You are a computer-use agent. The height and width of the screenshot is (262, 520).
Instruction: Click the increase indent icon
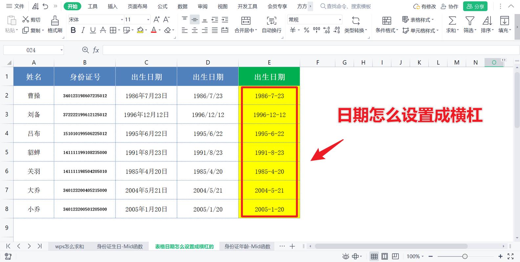pyautogui.click(x=225, y=20)
